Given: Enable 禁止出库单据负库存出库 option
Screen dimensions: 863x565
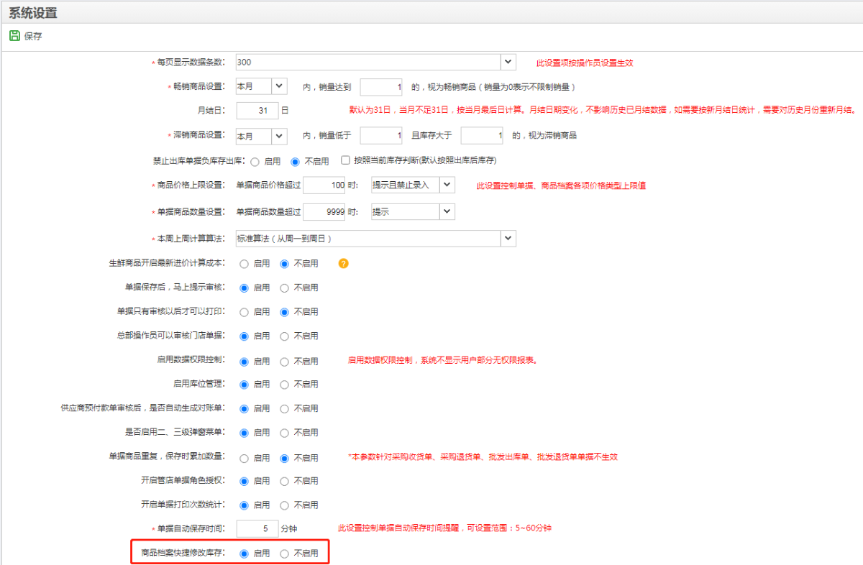Looking at the screenshot, I should point(255,161).
